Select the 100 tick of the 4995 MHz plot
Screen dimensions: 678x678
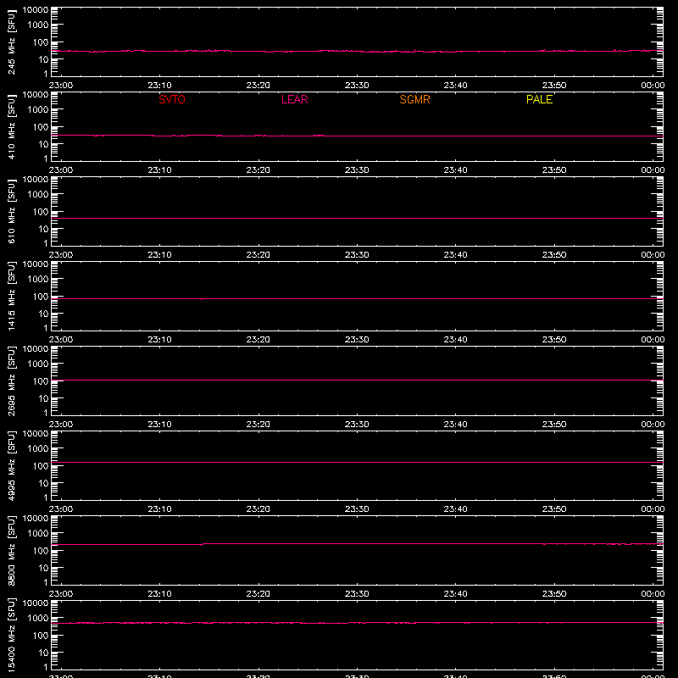(41, 466)
